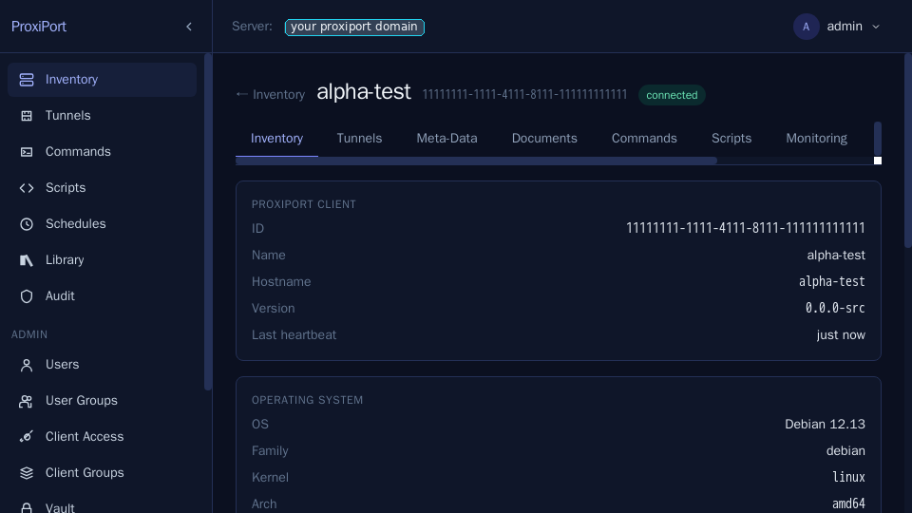Click the Kernel value linux
Viewport: 912px width, 513px height.
coord(848,478)
